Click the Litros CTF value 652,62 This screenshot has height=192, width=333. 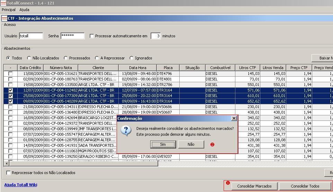pyautogui.click(x=247, y=101)
